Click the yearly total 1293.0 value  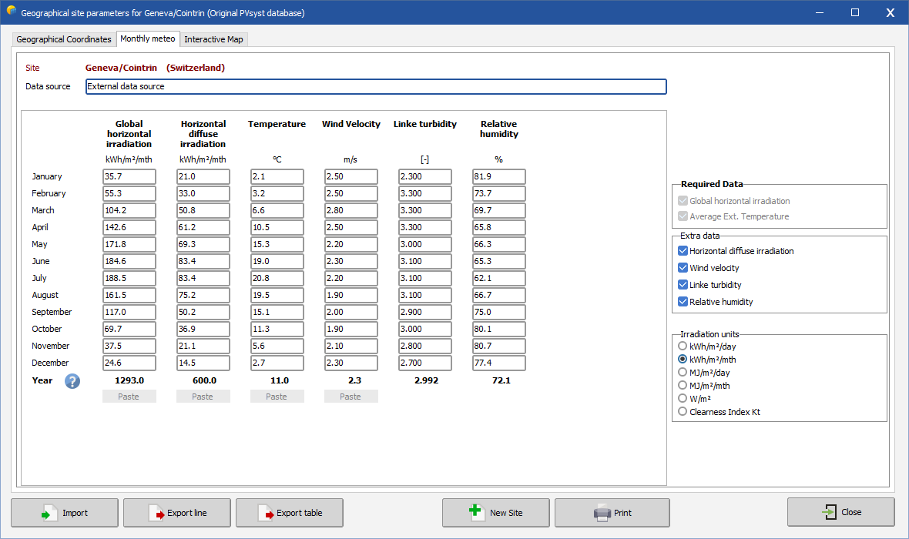click(x=129, y=381)
